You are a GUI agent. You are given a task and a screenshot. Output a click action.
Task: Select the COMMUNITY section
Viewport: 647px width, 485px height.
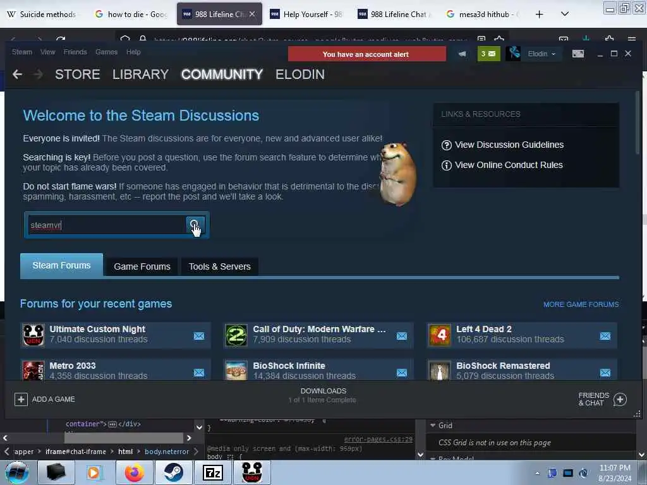222,75
